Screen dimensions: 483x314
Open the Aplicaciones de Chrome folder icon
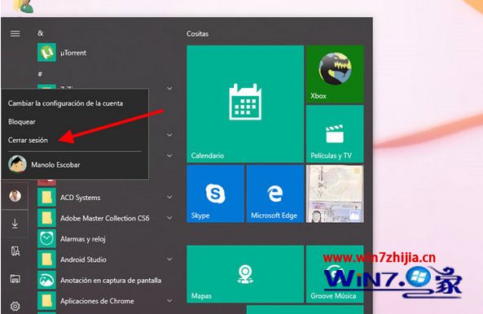(46, 301)
